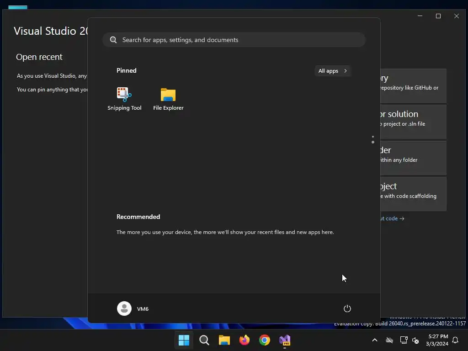Click the Continue without code link
The image size is (468, 351).
pos(392,218)
